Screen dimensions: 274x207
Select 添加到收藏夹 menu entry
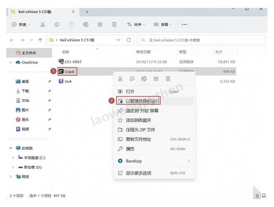pyautogui.click(x=154, y=120)
